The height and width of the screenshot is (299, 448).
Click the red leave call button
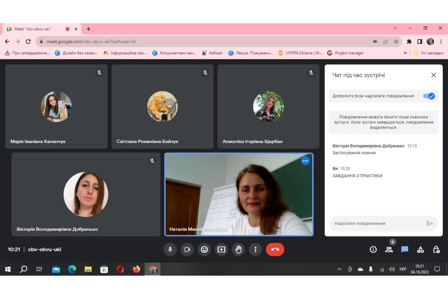tap(275, 250)
